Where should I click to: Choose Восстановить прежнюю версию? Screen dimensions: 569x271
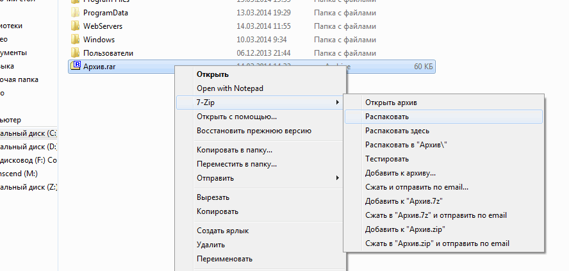coord(254,131)
